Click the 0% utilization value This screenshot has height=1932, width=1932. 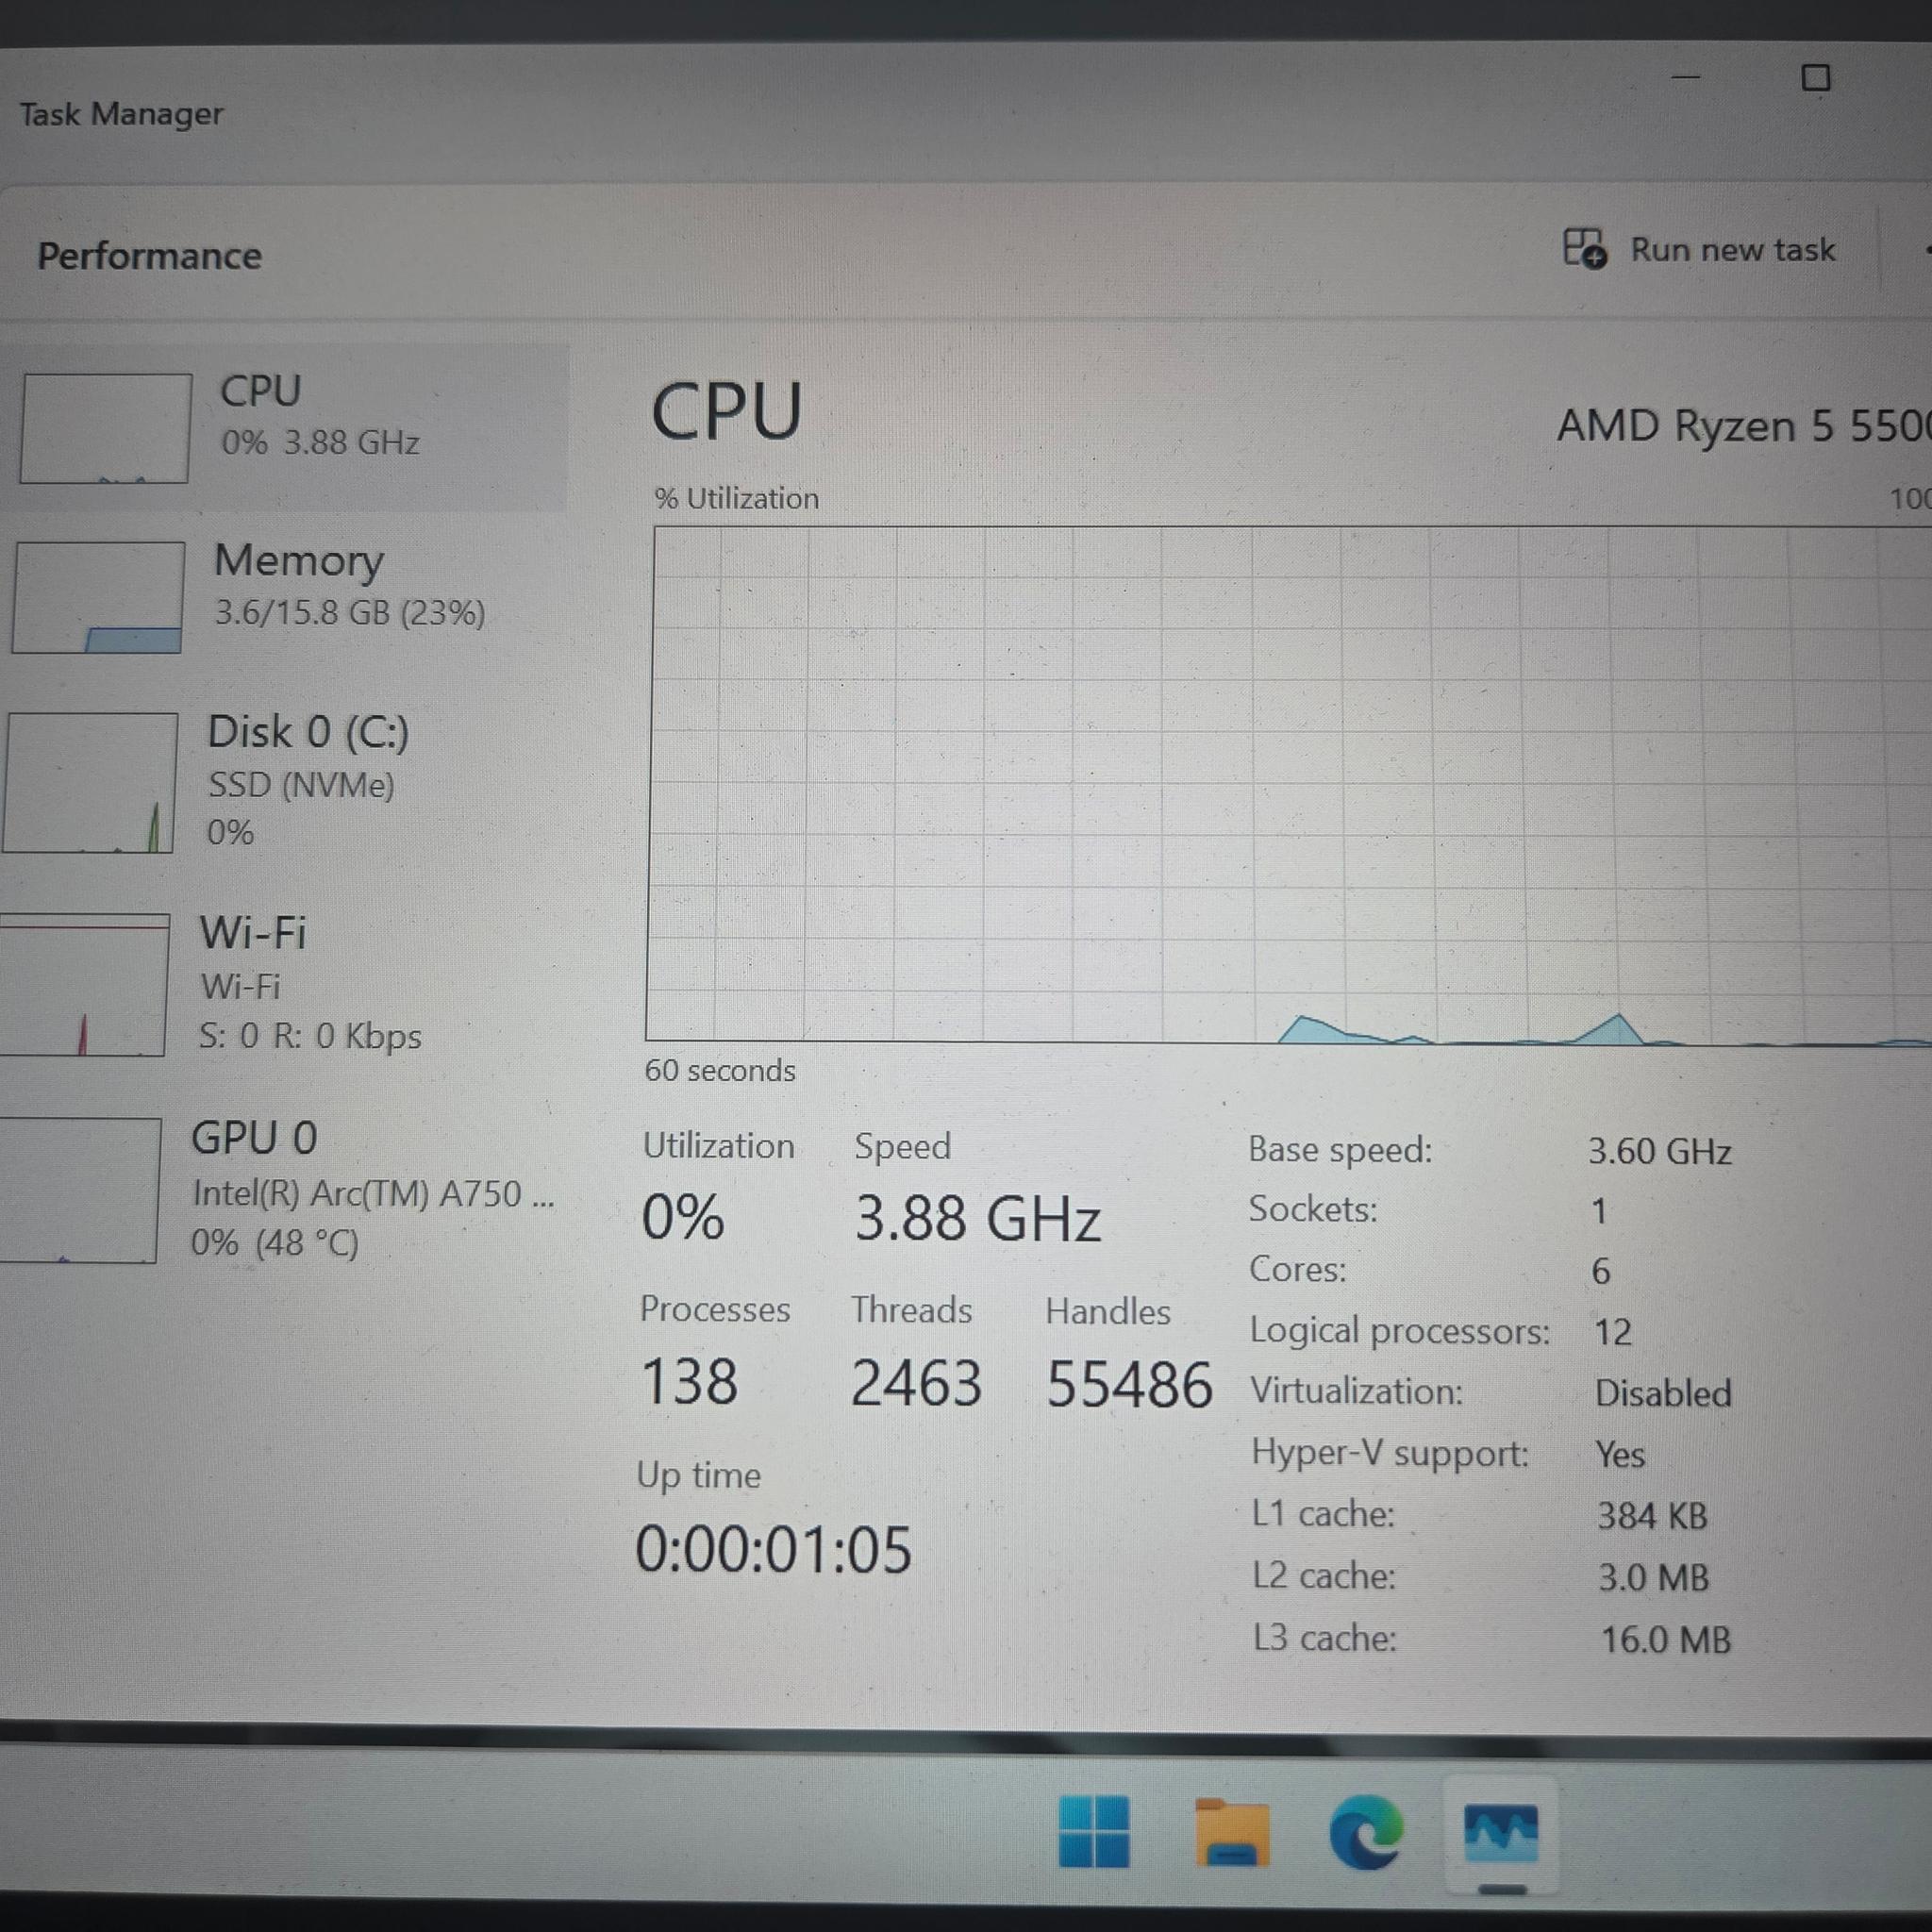[x=682, y=1217]
